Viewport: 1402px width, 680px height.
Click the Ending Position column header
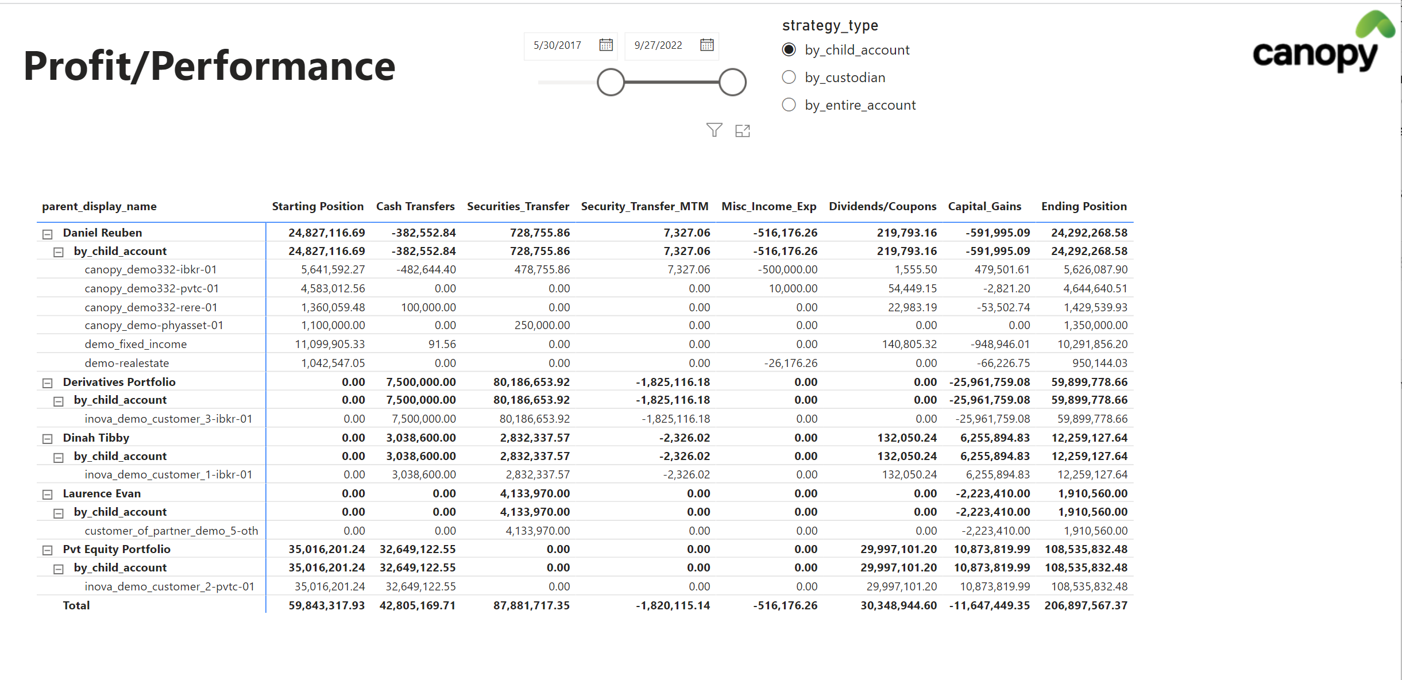1083,206
